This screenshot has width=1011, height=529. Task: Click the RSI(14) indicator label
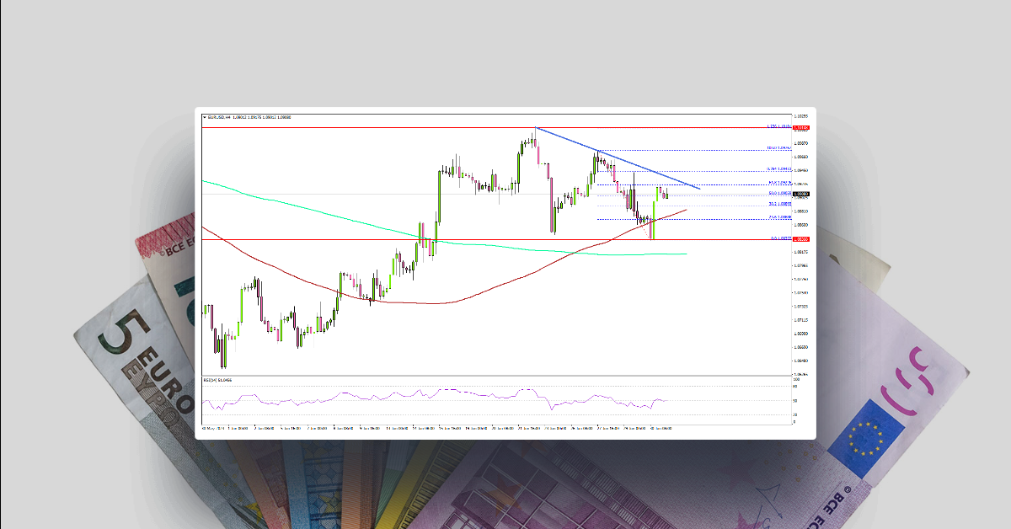point(209,382)
